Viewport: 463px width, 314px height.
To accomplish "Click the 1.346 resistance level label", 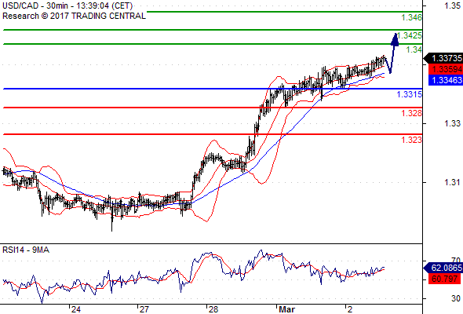I will pos(412,17).
